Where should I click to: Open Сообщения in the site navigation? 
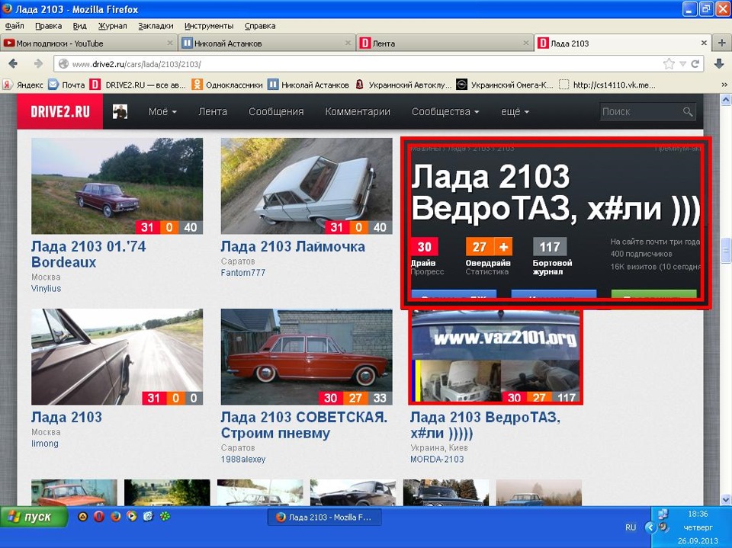pos(276,111)
